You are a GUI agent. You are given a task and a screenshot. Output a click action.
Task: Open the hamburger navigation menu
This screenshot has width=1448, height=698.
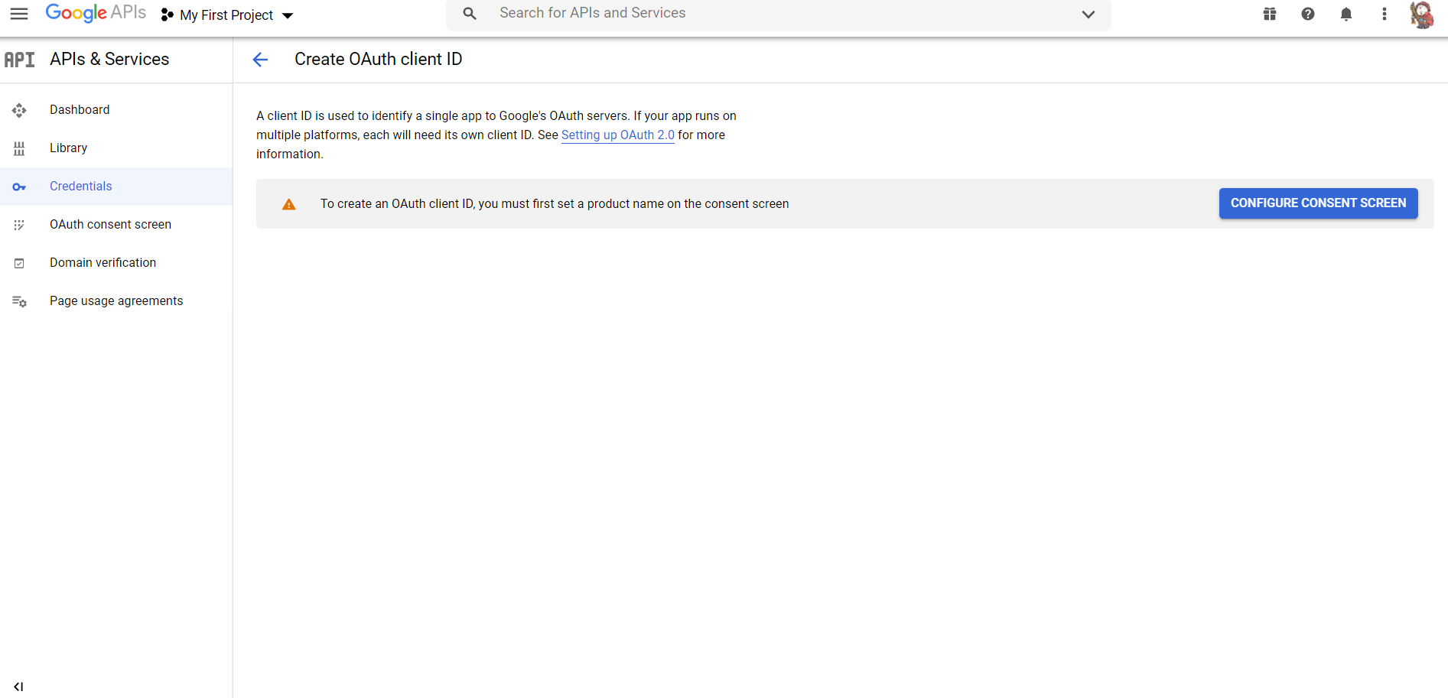click(19, 14)
